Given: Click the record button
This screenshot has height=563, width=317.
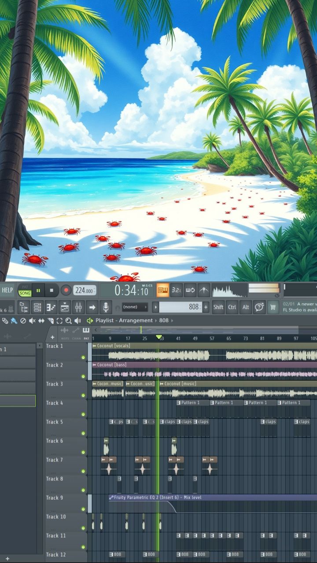Looking at the screenshot, I should [x=66, y=291].
